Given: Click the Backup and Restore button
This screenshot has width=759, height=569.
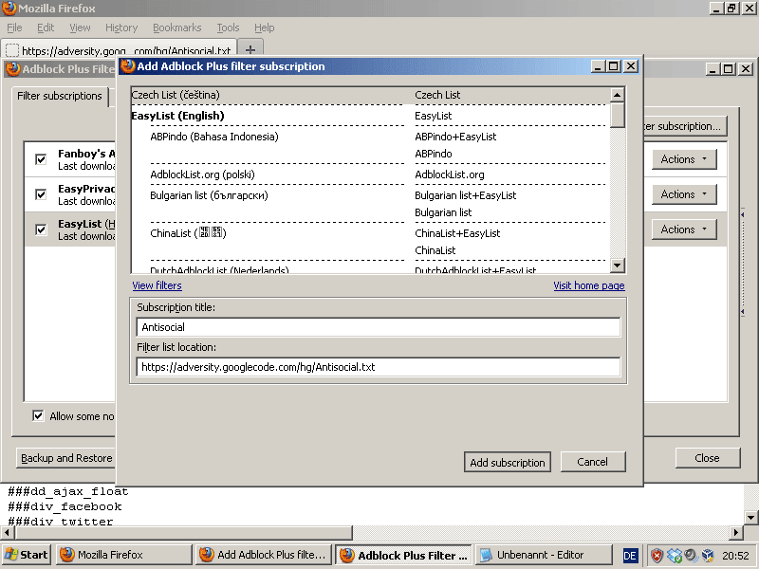Looking at the screenshot, I should click(66, 458).
